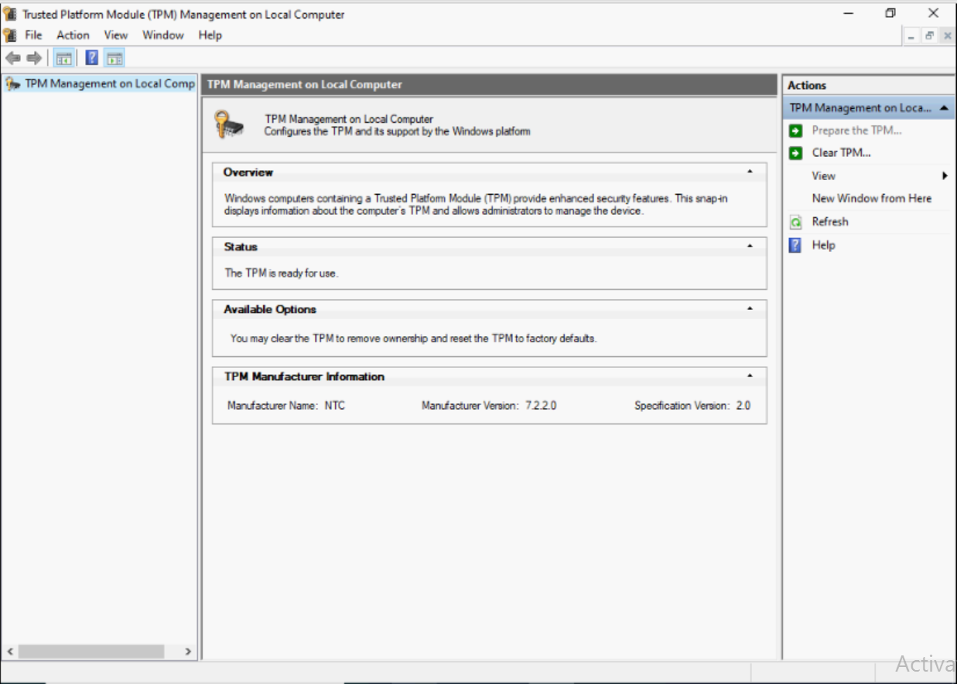Click green arrow icon beside Prepare the TPM
The image size is (957, 684).
(795, 131)
